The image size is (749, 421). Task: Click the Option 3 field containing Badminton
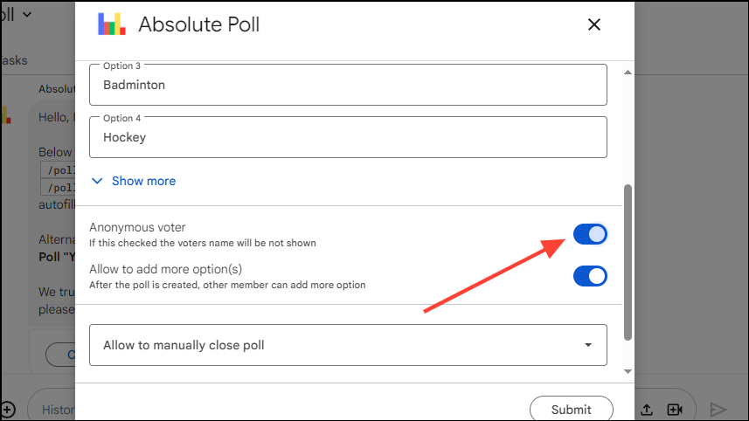(x=348, y=85)
